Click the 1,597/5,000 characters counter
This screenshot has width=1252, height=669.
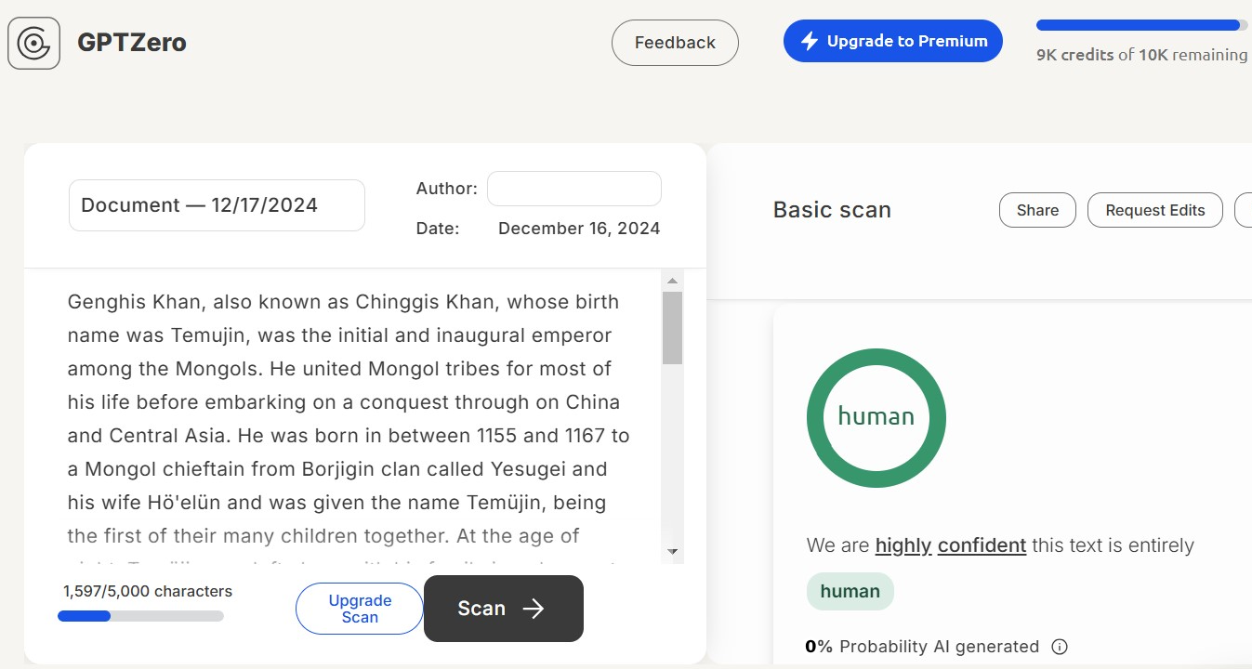tap(148, 591)
